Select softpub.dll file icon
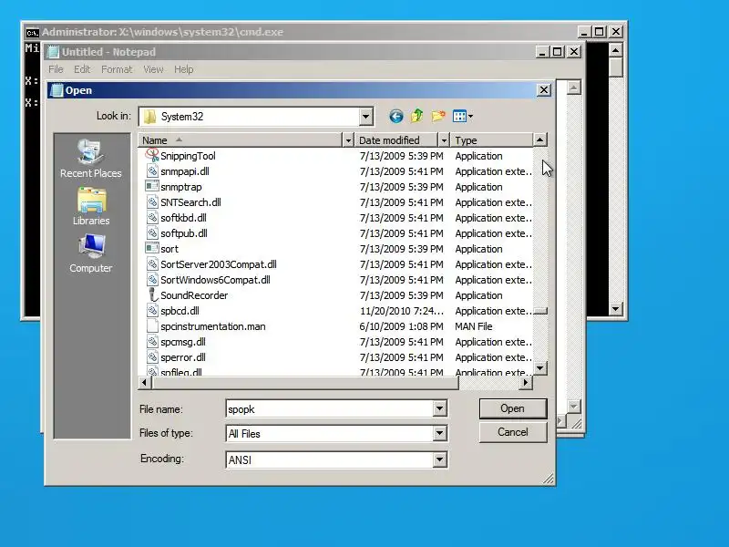 (152, 233)
